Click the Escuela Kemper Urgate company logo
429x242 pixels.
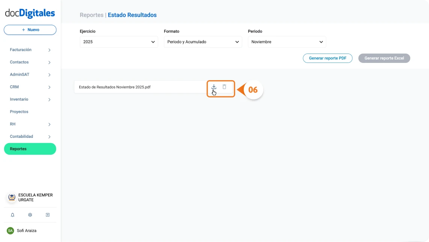point(12,197)
